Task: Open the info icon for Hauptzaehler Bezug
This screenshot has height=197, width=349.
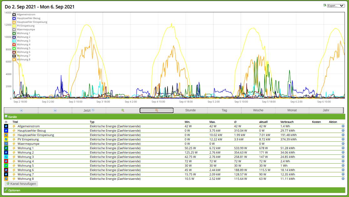Action: tap(343, 130)
